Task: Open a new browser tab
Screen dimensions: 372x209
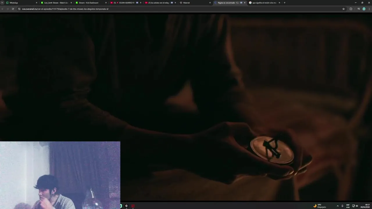Action: tap(285, 3)
